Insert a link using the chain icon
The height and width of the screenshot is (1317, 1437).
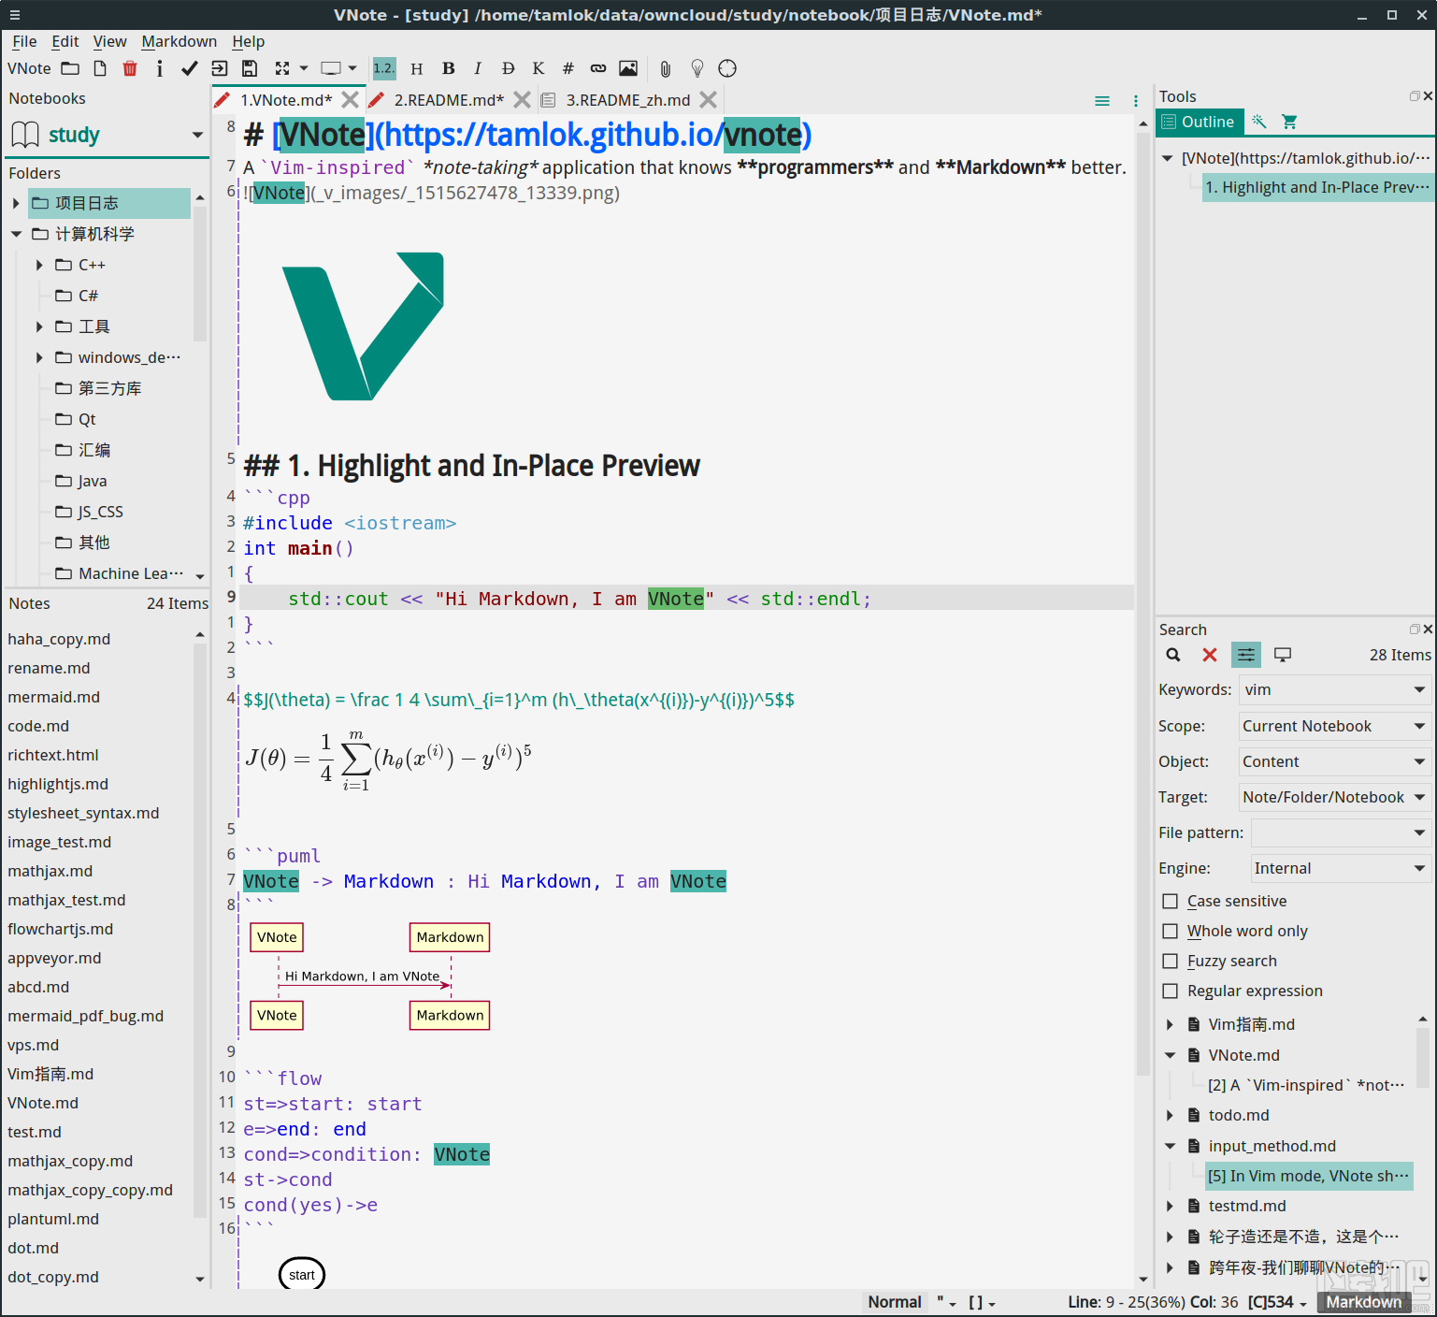click(598, 68)
